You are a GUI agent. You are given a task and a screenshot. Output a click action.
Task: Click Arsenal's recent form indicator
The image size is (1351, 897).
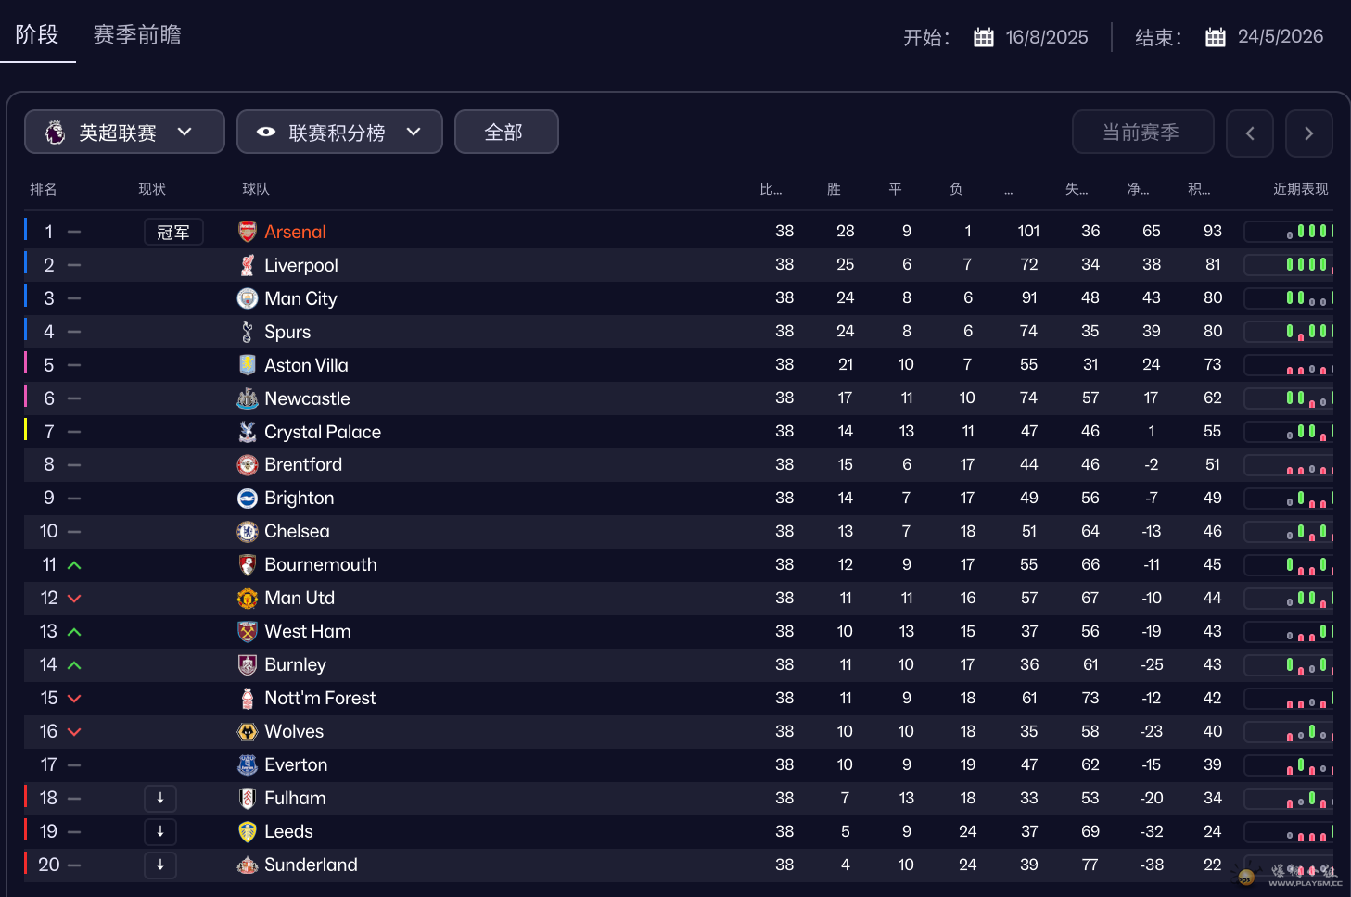coord(1289,232)
